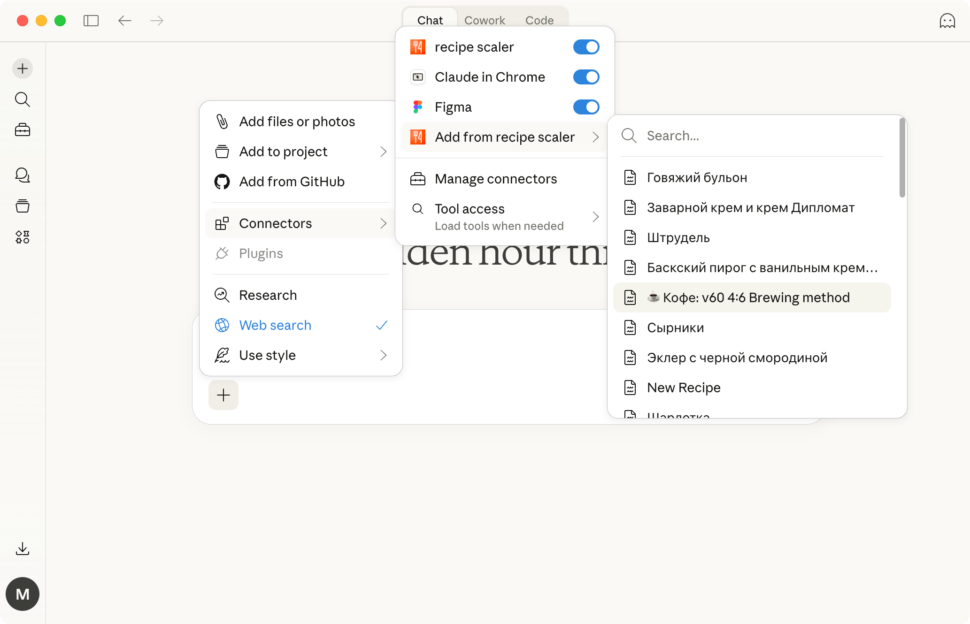Click the download icon at sidebar bottom
The image size is (970, 624).
(23, 548)
